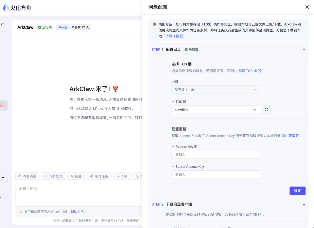The height and width of the screenshot is (228, 314).
Task: Click the ArkClaw 运行中 status badge
Action: pos(45,27)
